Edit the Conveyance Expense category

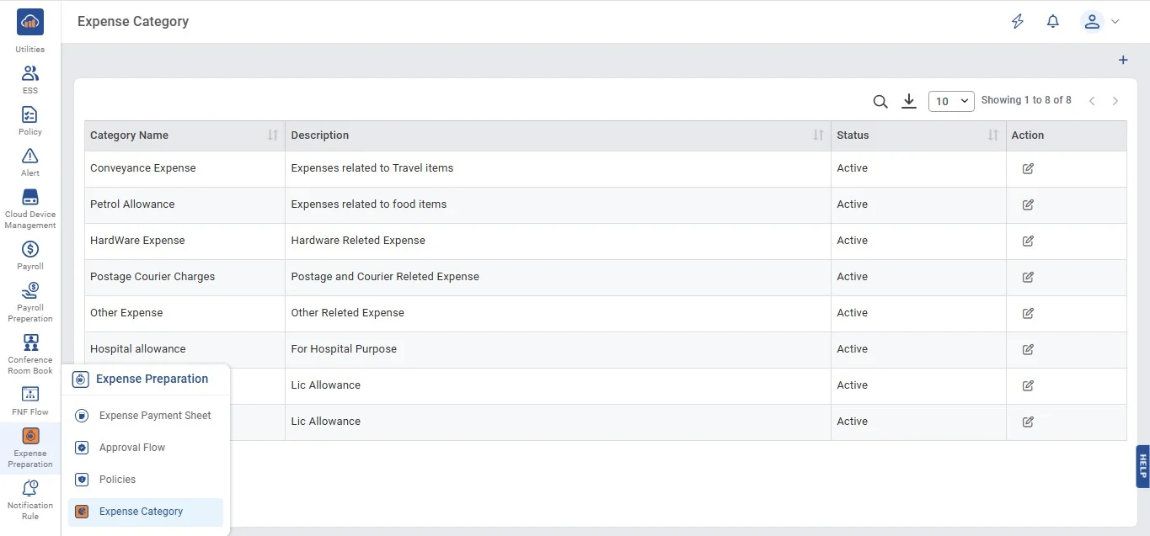[1027, 168]
